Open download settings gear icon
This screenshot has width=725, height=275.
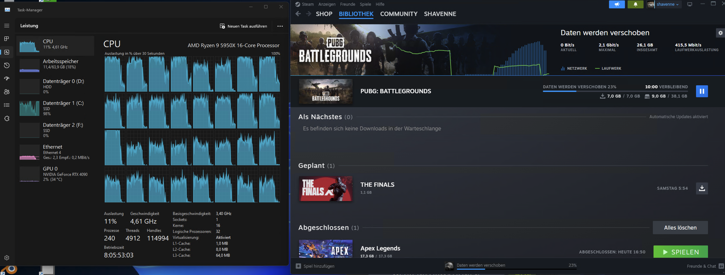[720, 33]
